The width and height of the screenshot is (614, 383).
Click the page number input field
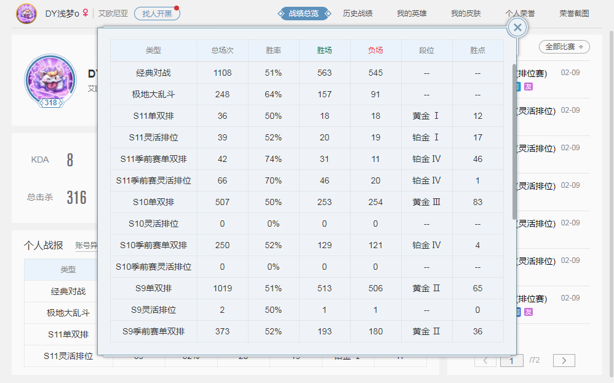(x=512, y=361)
